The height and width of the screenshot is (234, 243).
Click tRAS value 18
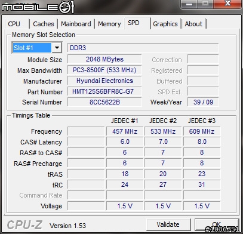[125, 174]
